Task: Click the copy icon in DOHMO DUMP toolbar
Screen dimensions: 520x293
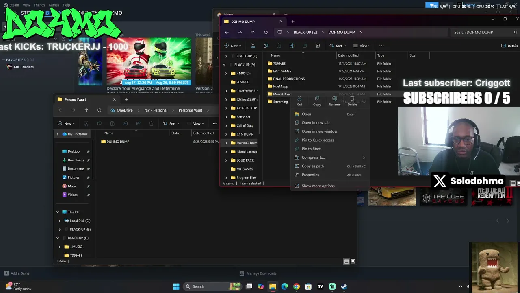Action: [x=266, y=46]
